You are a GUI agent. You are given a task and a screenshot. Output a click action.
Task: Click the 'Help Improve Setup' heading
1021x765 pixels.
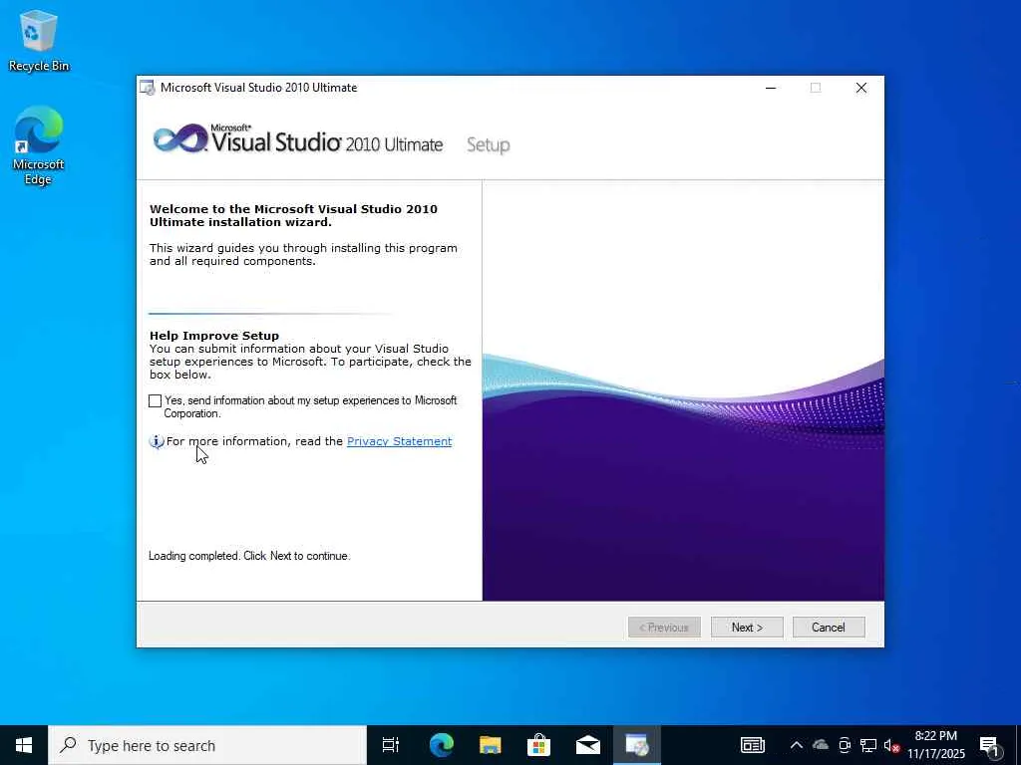(214, 336)
